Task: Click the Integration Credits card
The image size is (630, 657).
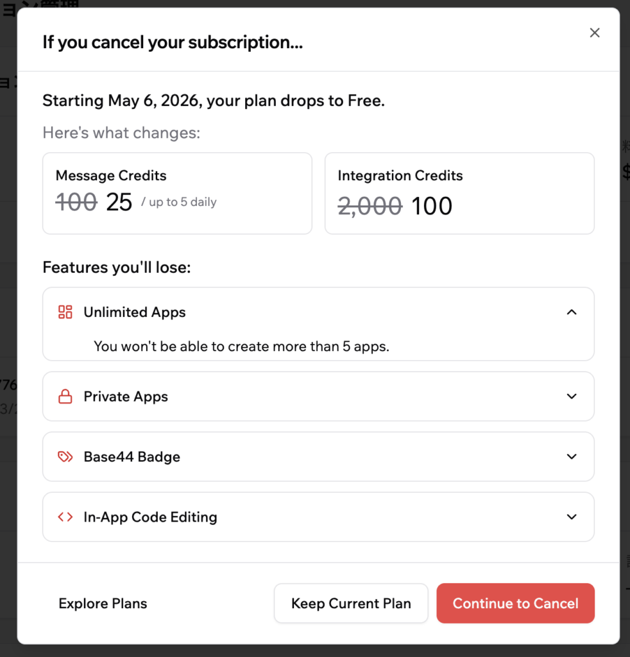Action: pyautogui.click(x=459, y=193)
